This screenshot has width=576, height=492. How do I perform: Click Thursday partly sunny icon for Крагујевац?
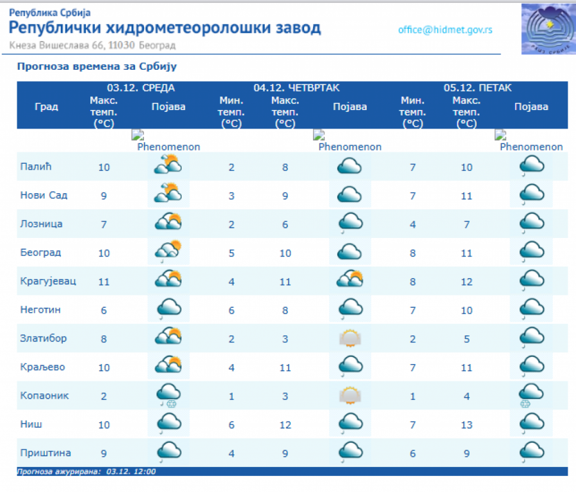pyautogui.click(x=350, y=280)
